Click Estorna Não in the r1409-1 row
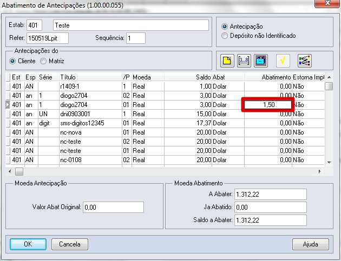 [298, 86]
